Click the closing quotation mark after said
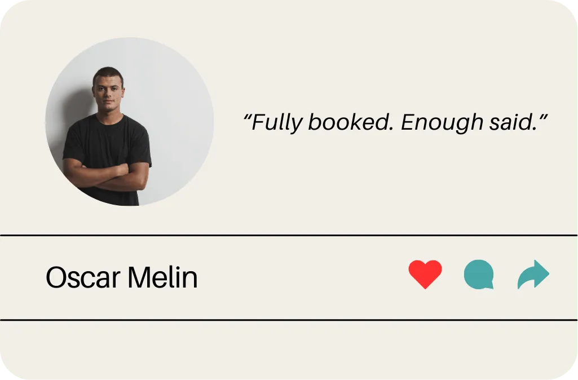This screenshot has width=578, height=380. [x=543, y=117]
